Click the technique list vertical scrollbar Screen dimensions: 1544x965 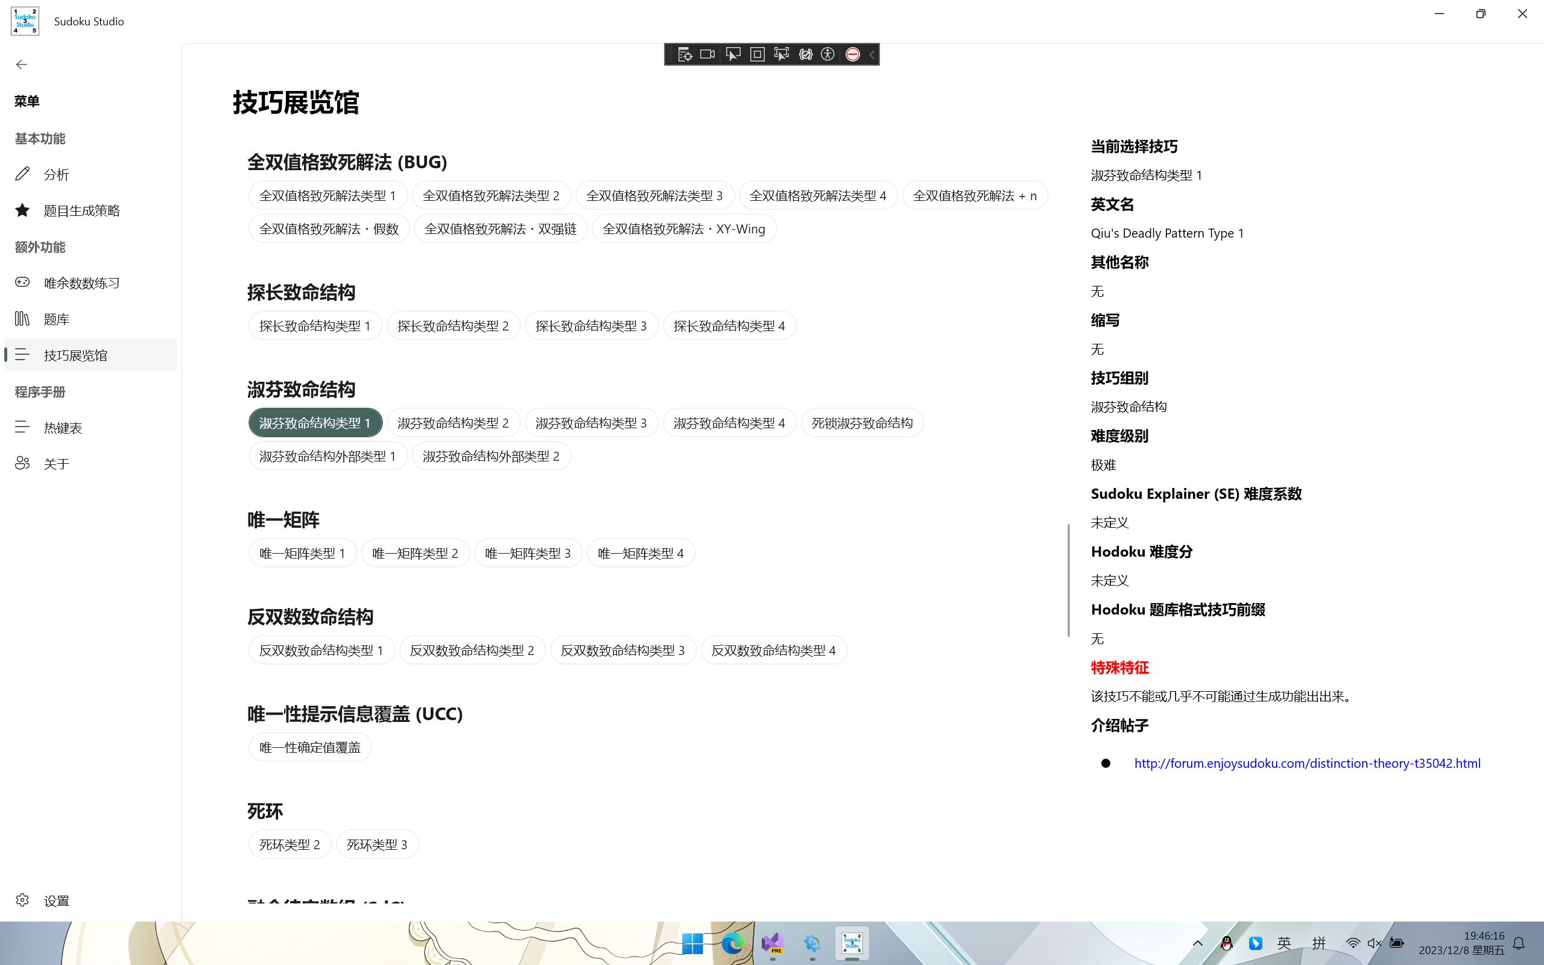(1068, 580)
